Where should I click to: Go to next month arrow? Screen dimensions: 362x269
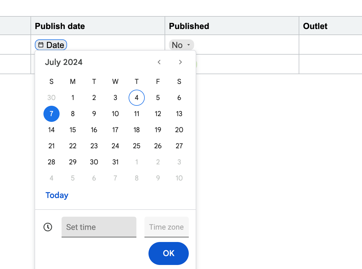(180, 62)
